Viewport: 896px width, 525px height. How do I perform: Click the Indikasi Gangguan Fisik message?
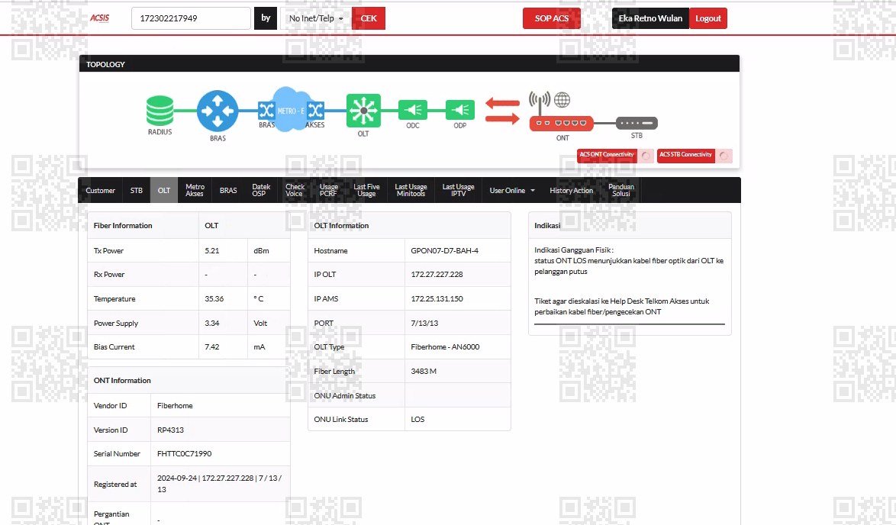[629, 260]
